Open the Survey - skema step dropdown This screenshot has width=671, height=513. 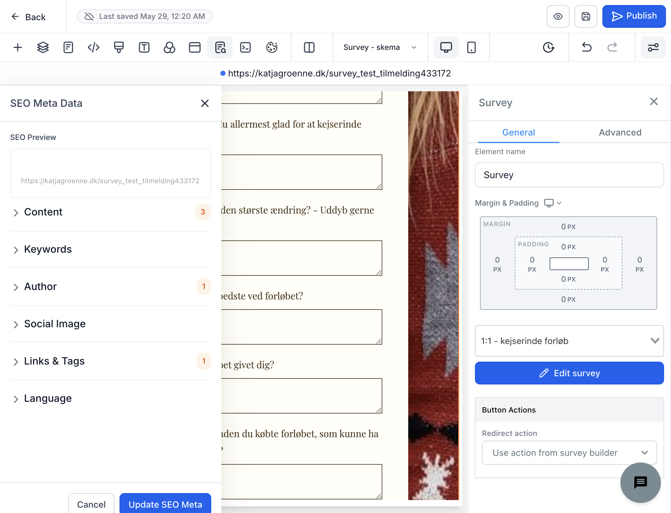point(380,47)
